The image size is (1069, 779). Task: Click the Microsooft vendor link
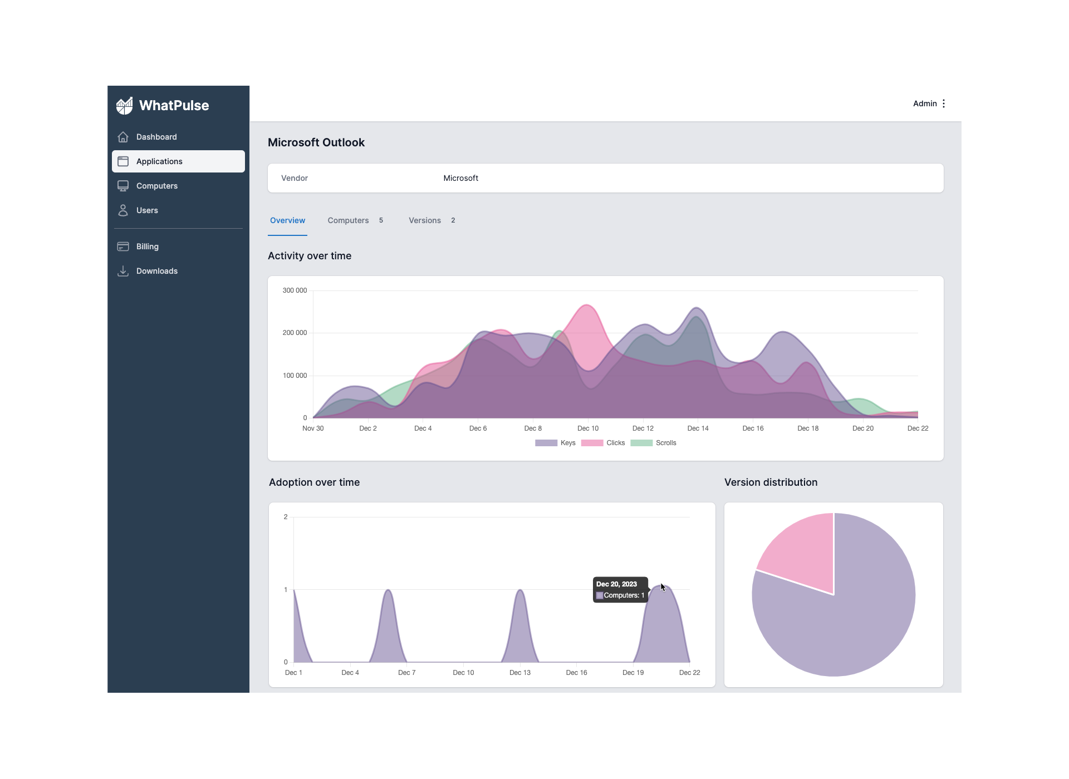(460, 178)
